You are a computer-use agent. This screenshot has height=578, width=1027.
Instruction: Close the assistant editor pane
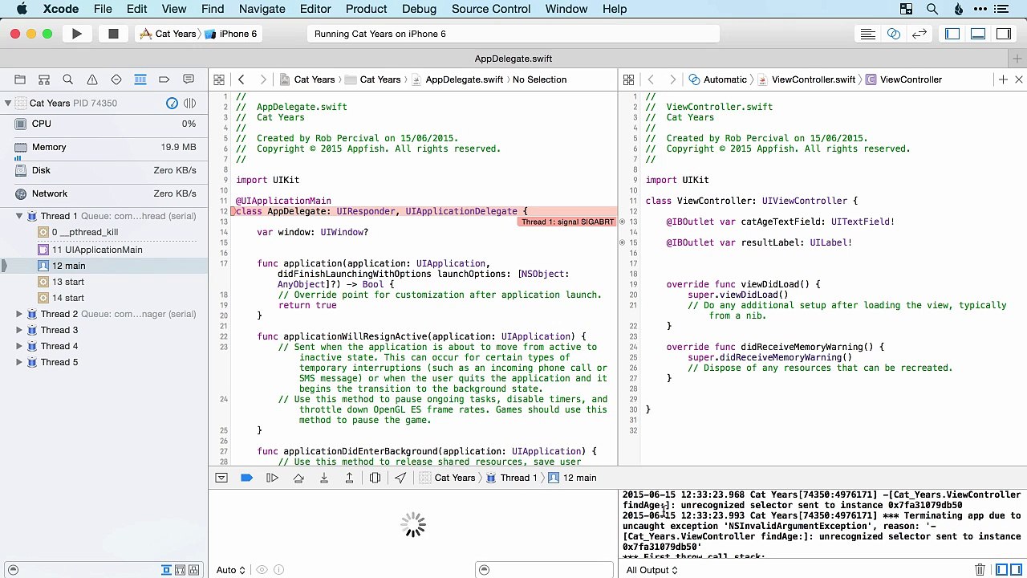(x=1019, y=79)
